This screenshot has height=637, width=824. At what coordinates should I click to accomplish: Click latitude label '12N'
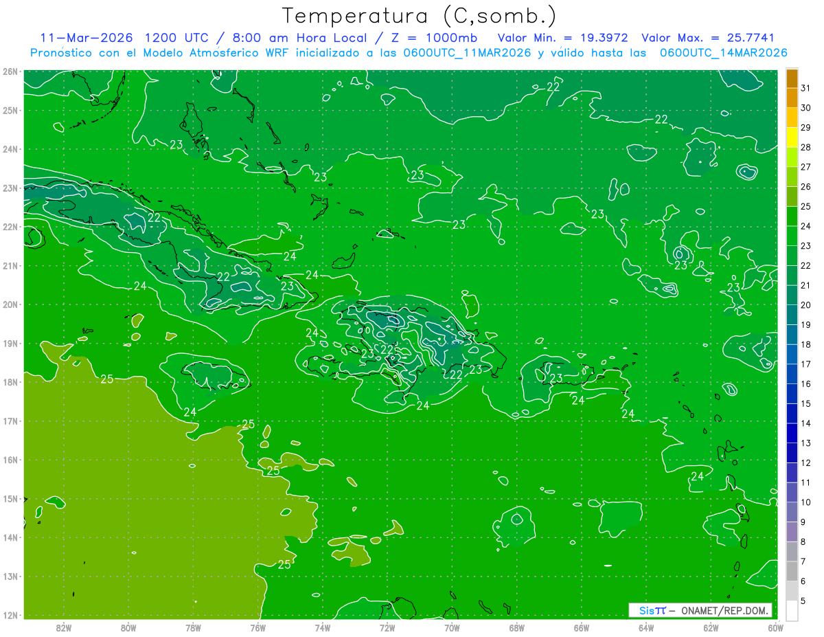pos(10,615)
